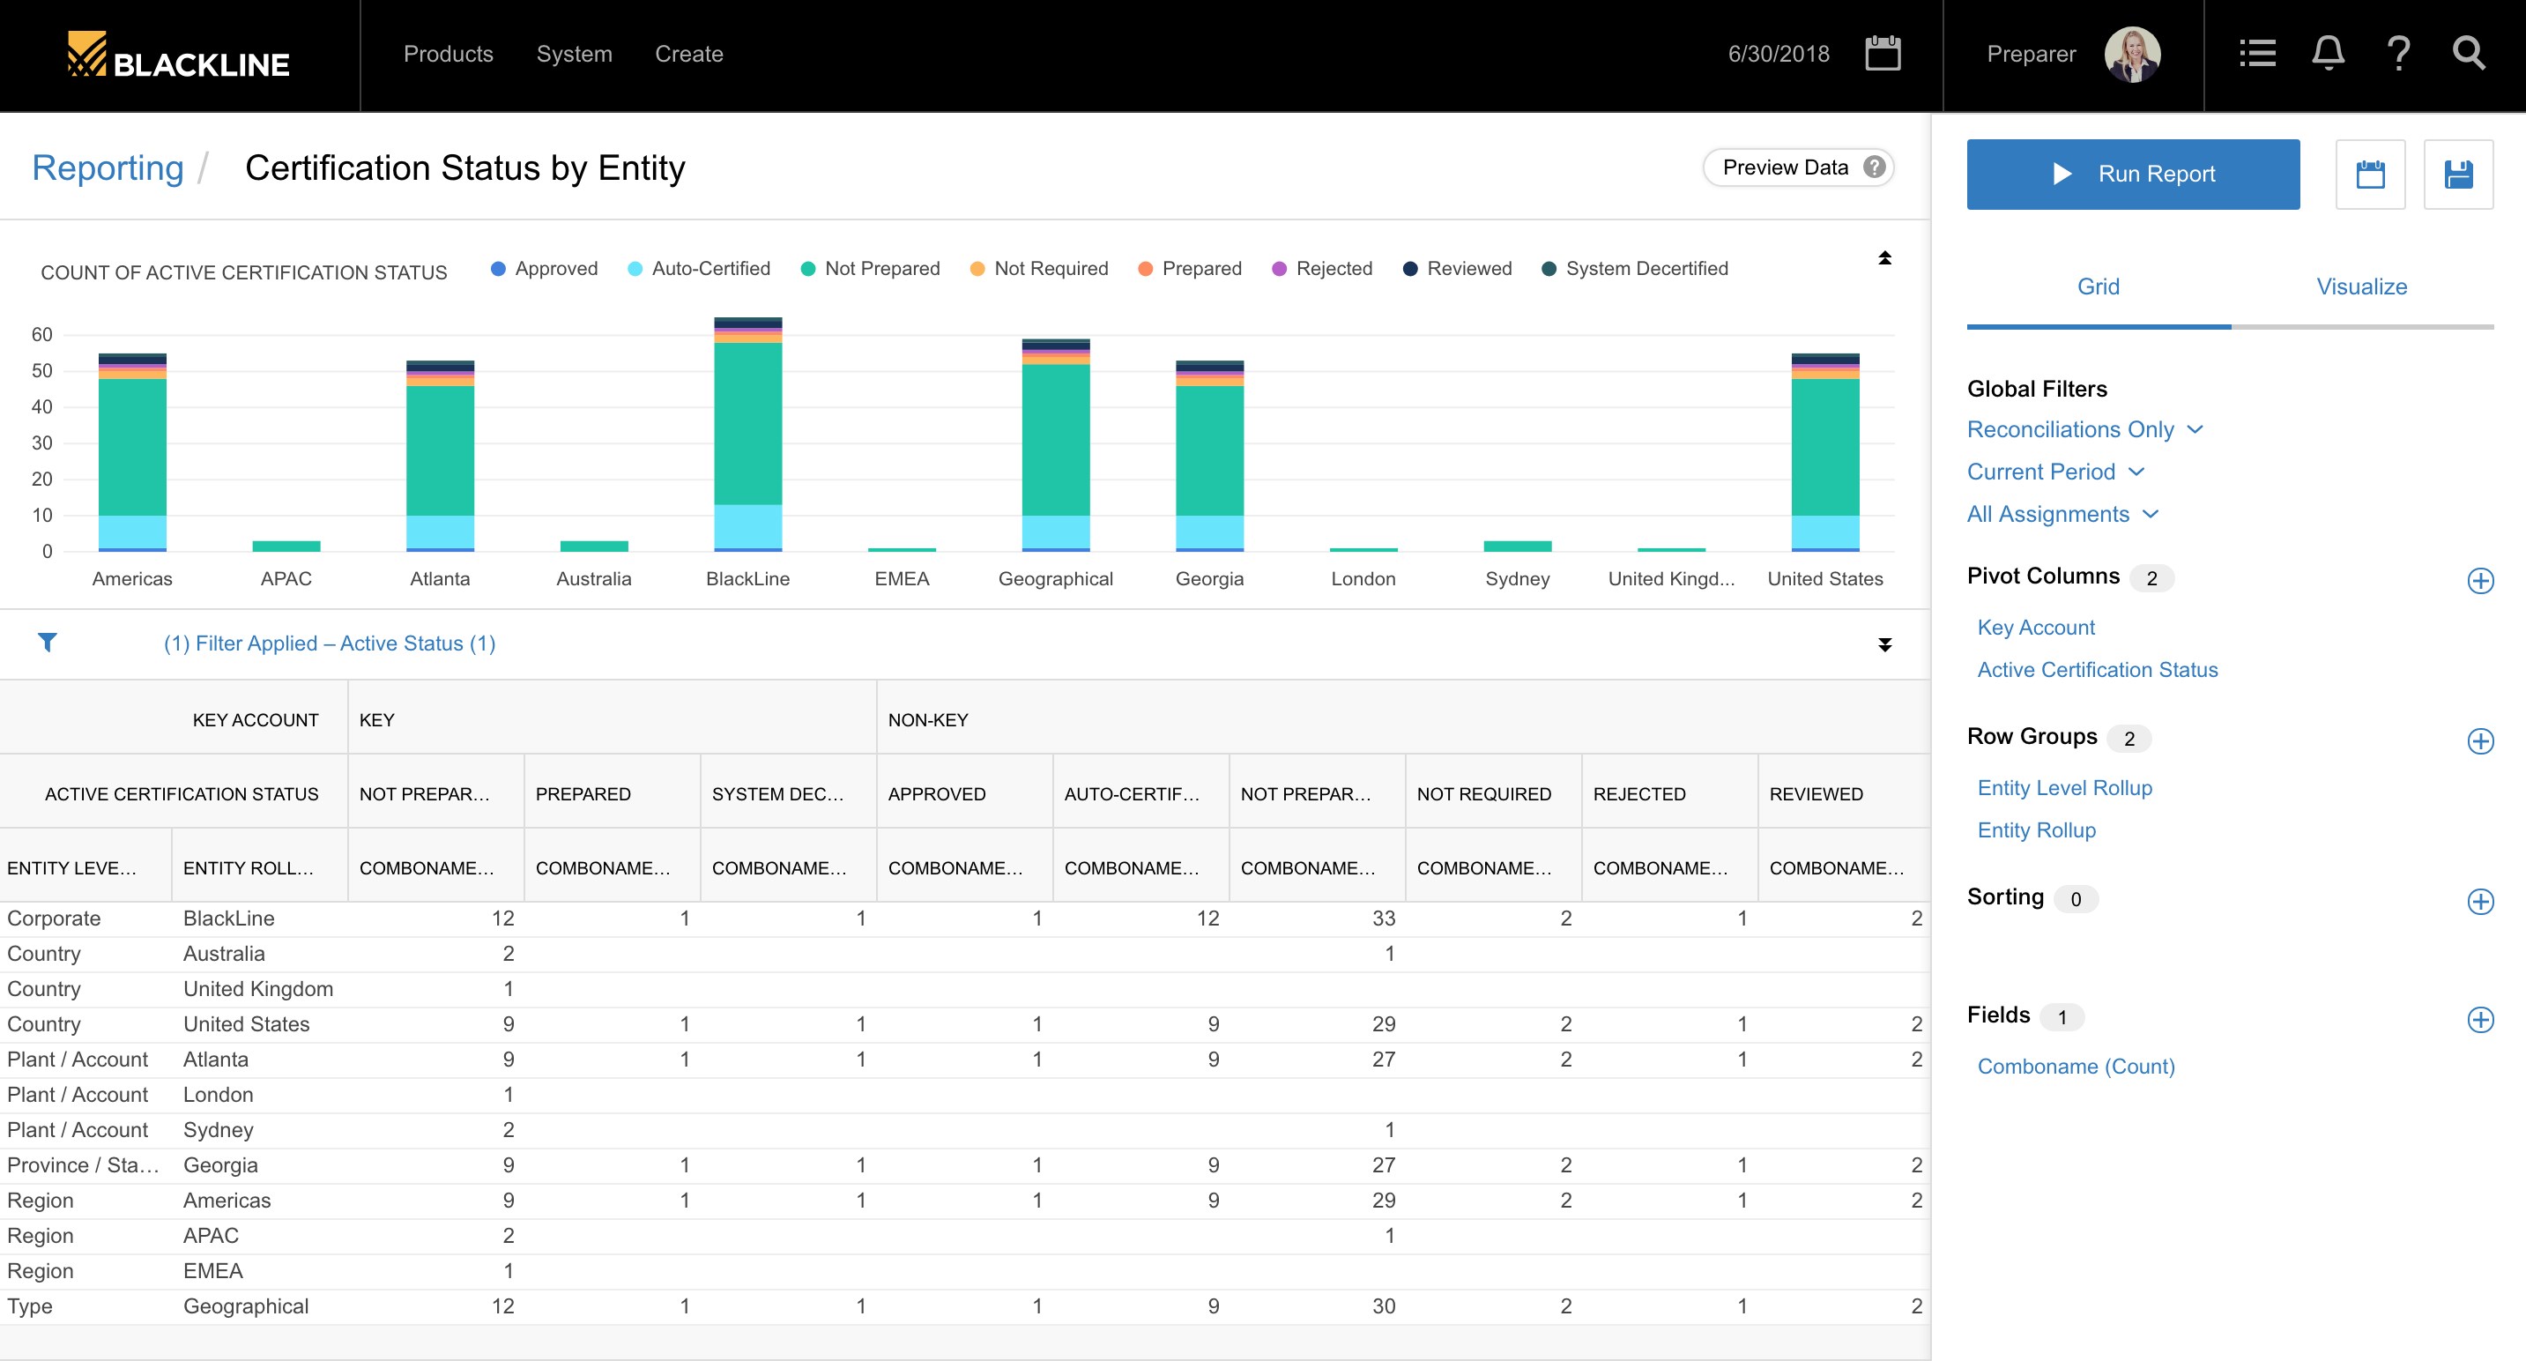Screen dimensions: 2526x1361
Task: Open the help question mark icon
Action: 2398,54
